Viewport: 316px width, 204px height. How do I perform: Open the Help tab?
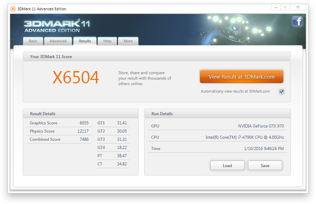[x=107, y=41]
